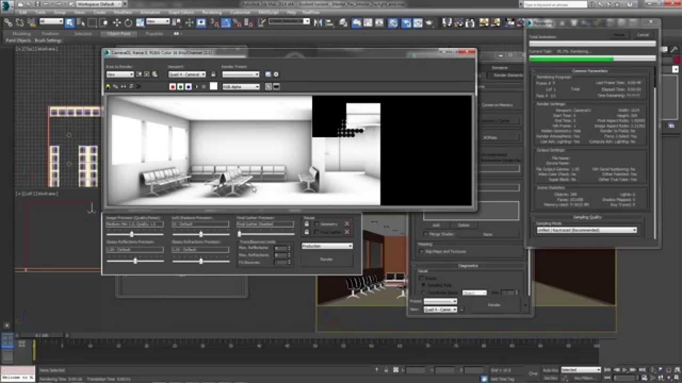
Task: Open the Area to Render dropdown
Action: point(120,74)
